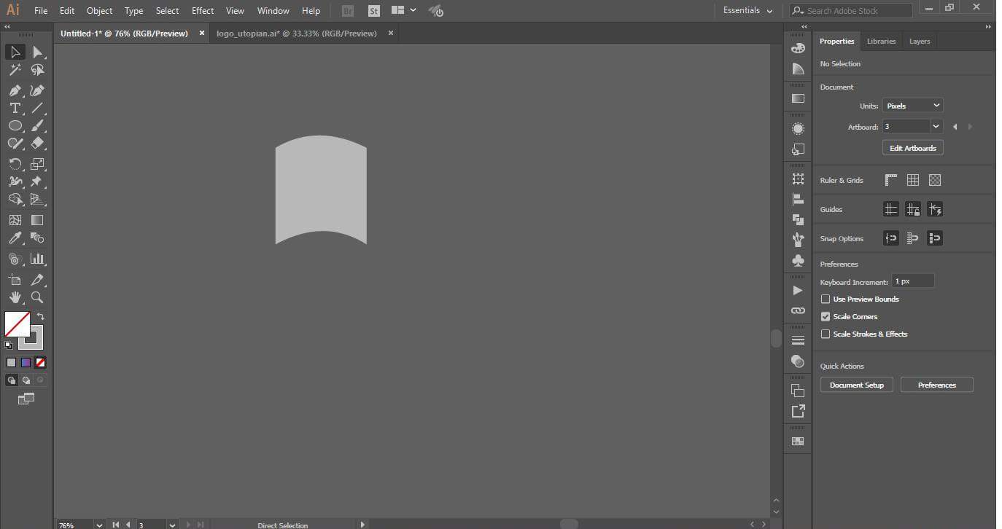
Task: Select the Pen tool
Action: tap(15, 90)
